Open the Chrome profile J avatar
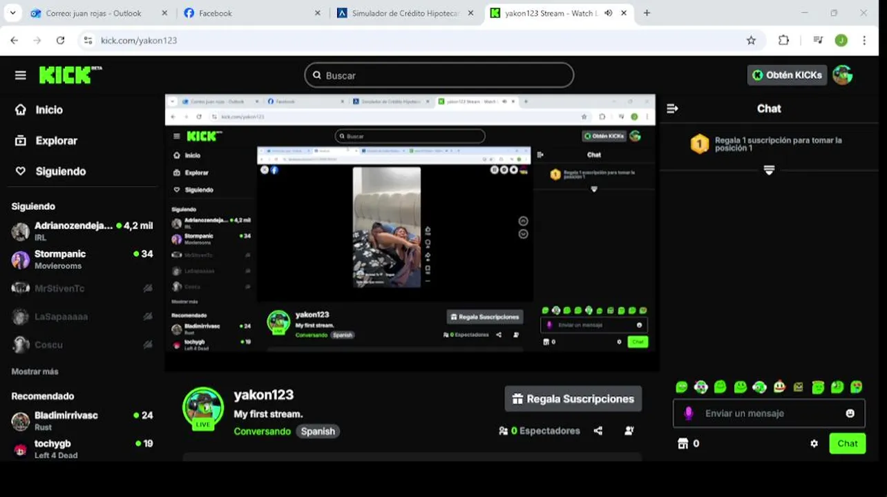The height and width of the screenshot is (497, 887). coord(841,41)
